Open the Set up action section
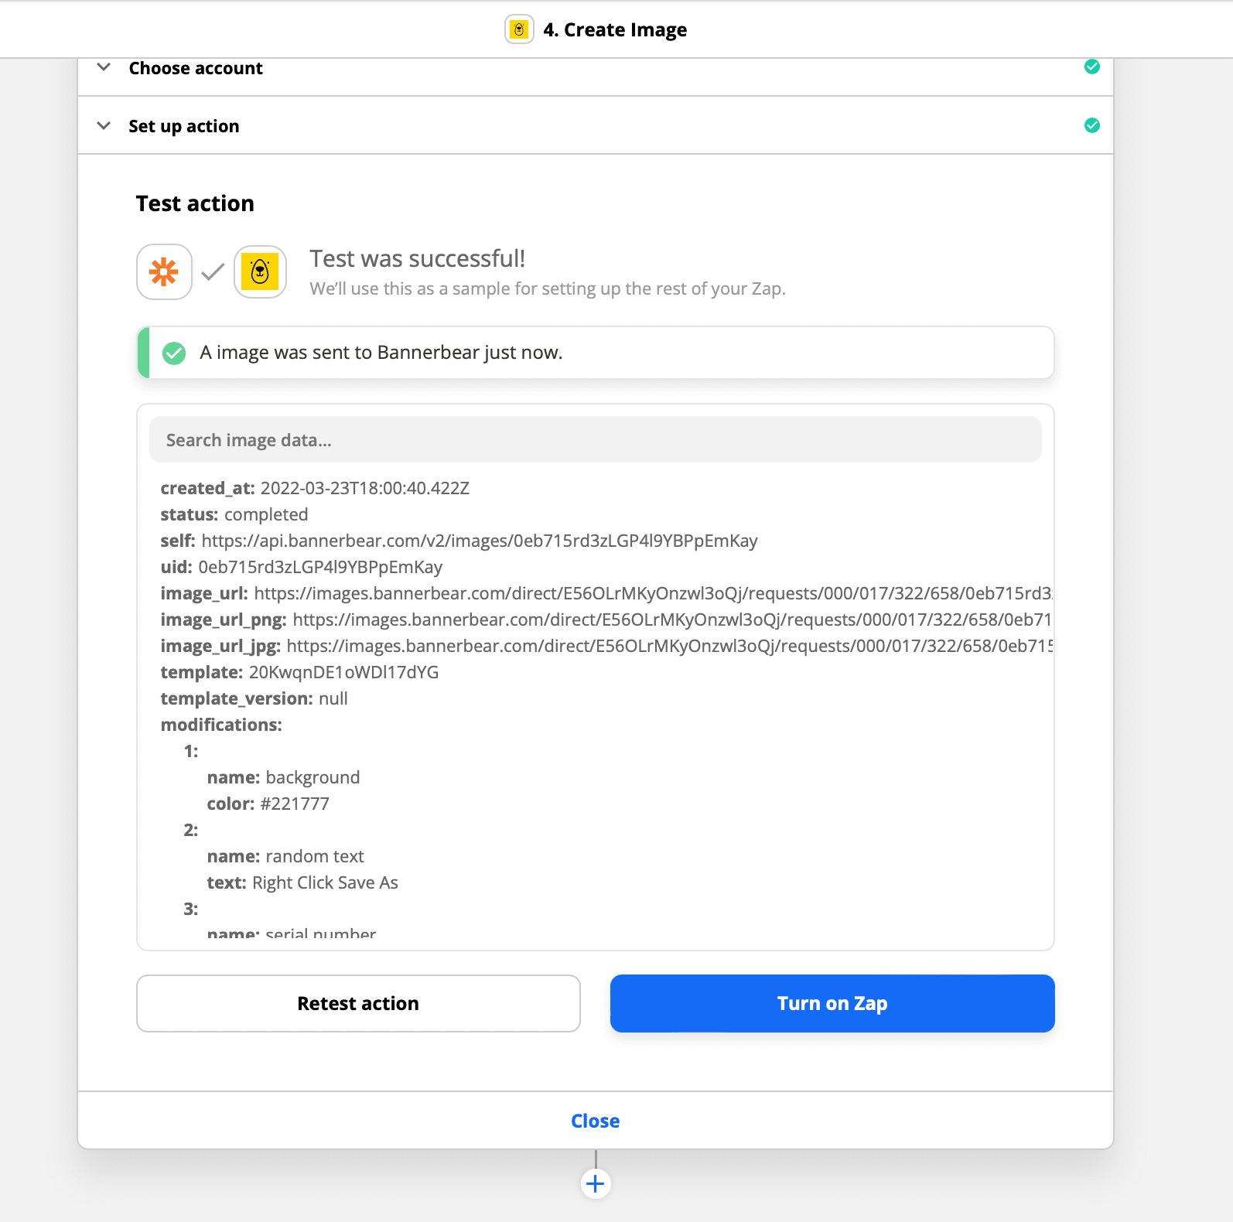The height and width of the screenshot is (1222, 1233). pos(184,126)
